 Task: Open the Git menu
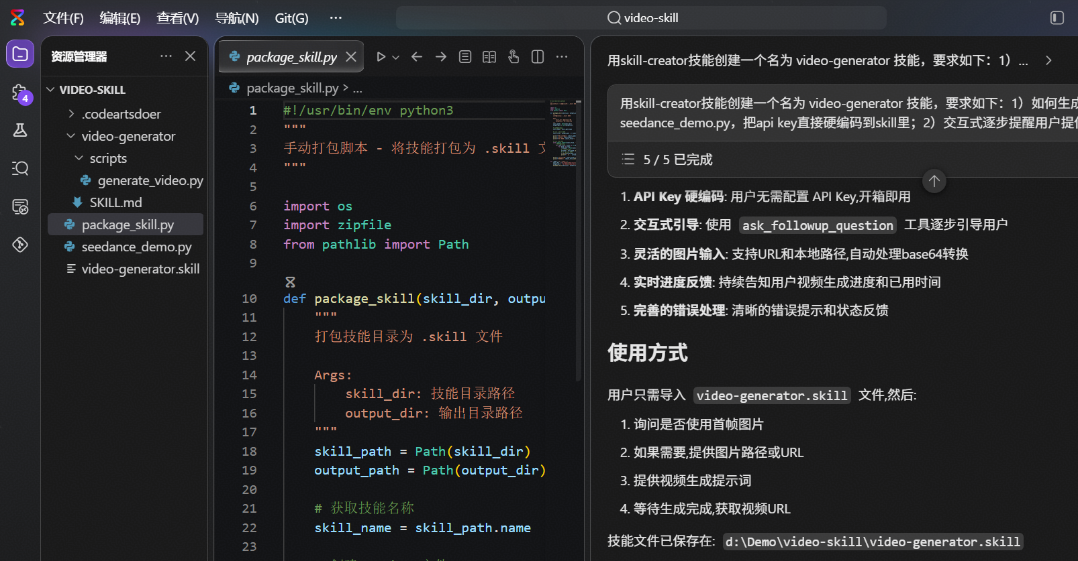pyautogui.click(x=292, y=18)
